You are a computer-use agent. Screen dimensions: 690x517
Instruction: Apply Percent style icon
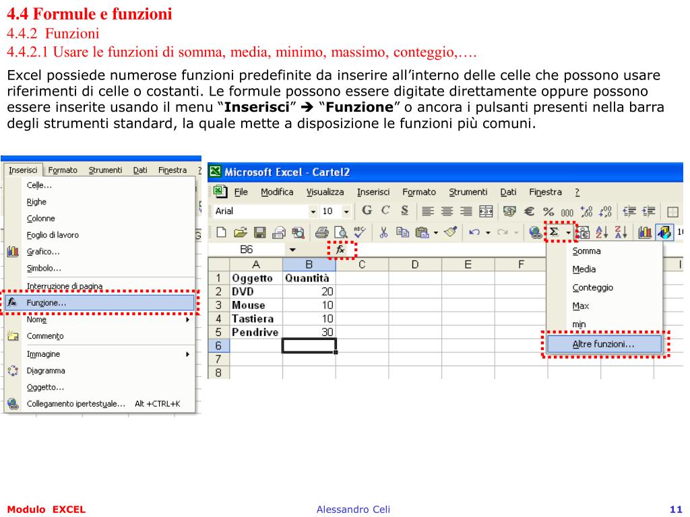click(548, 211)
